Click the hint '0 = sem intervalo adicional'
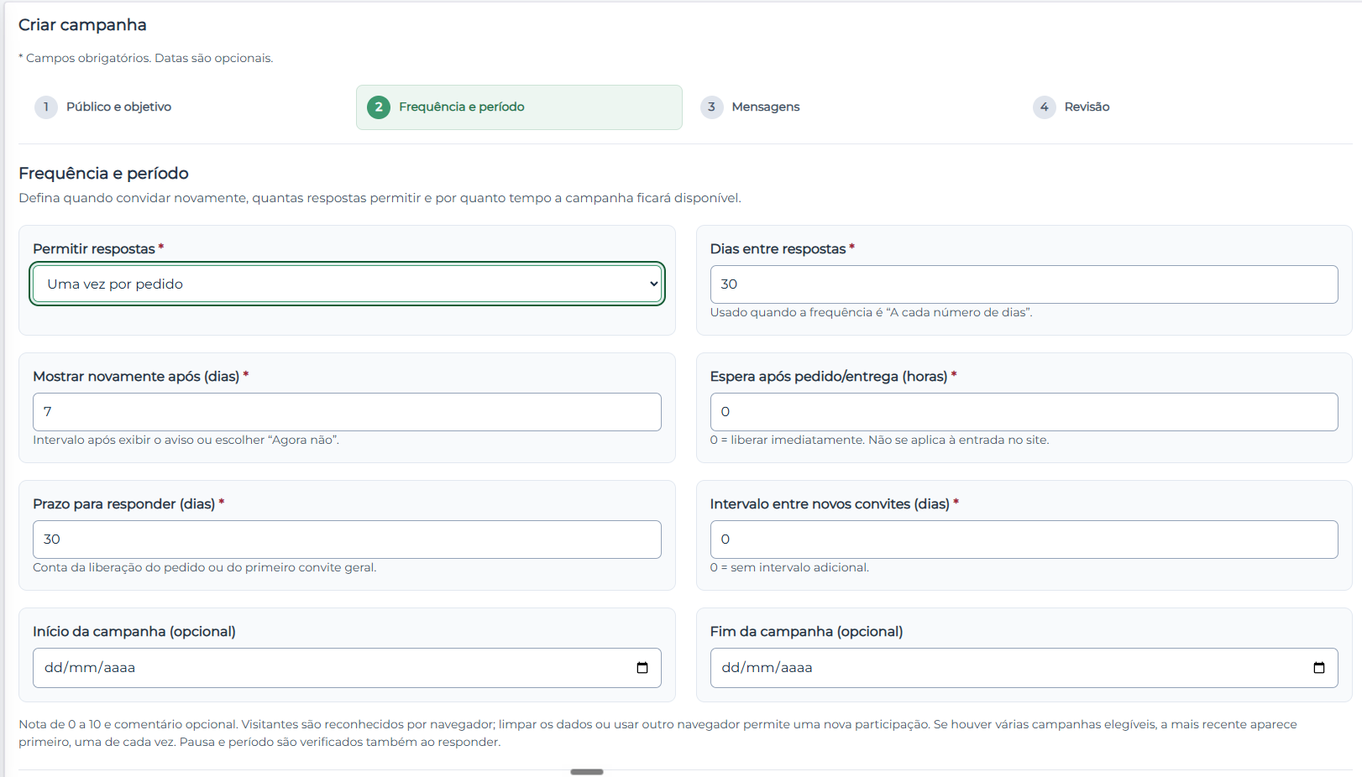The height and width of the screenshot is (777, 1362). coord(789,567)
